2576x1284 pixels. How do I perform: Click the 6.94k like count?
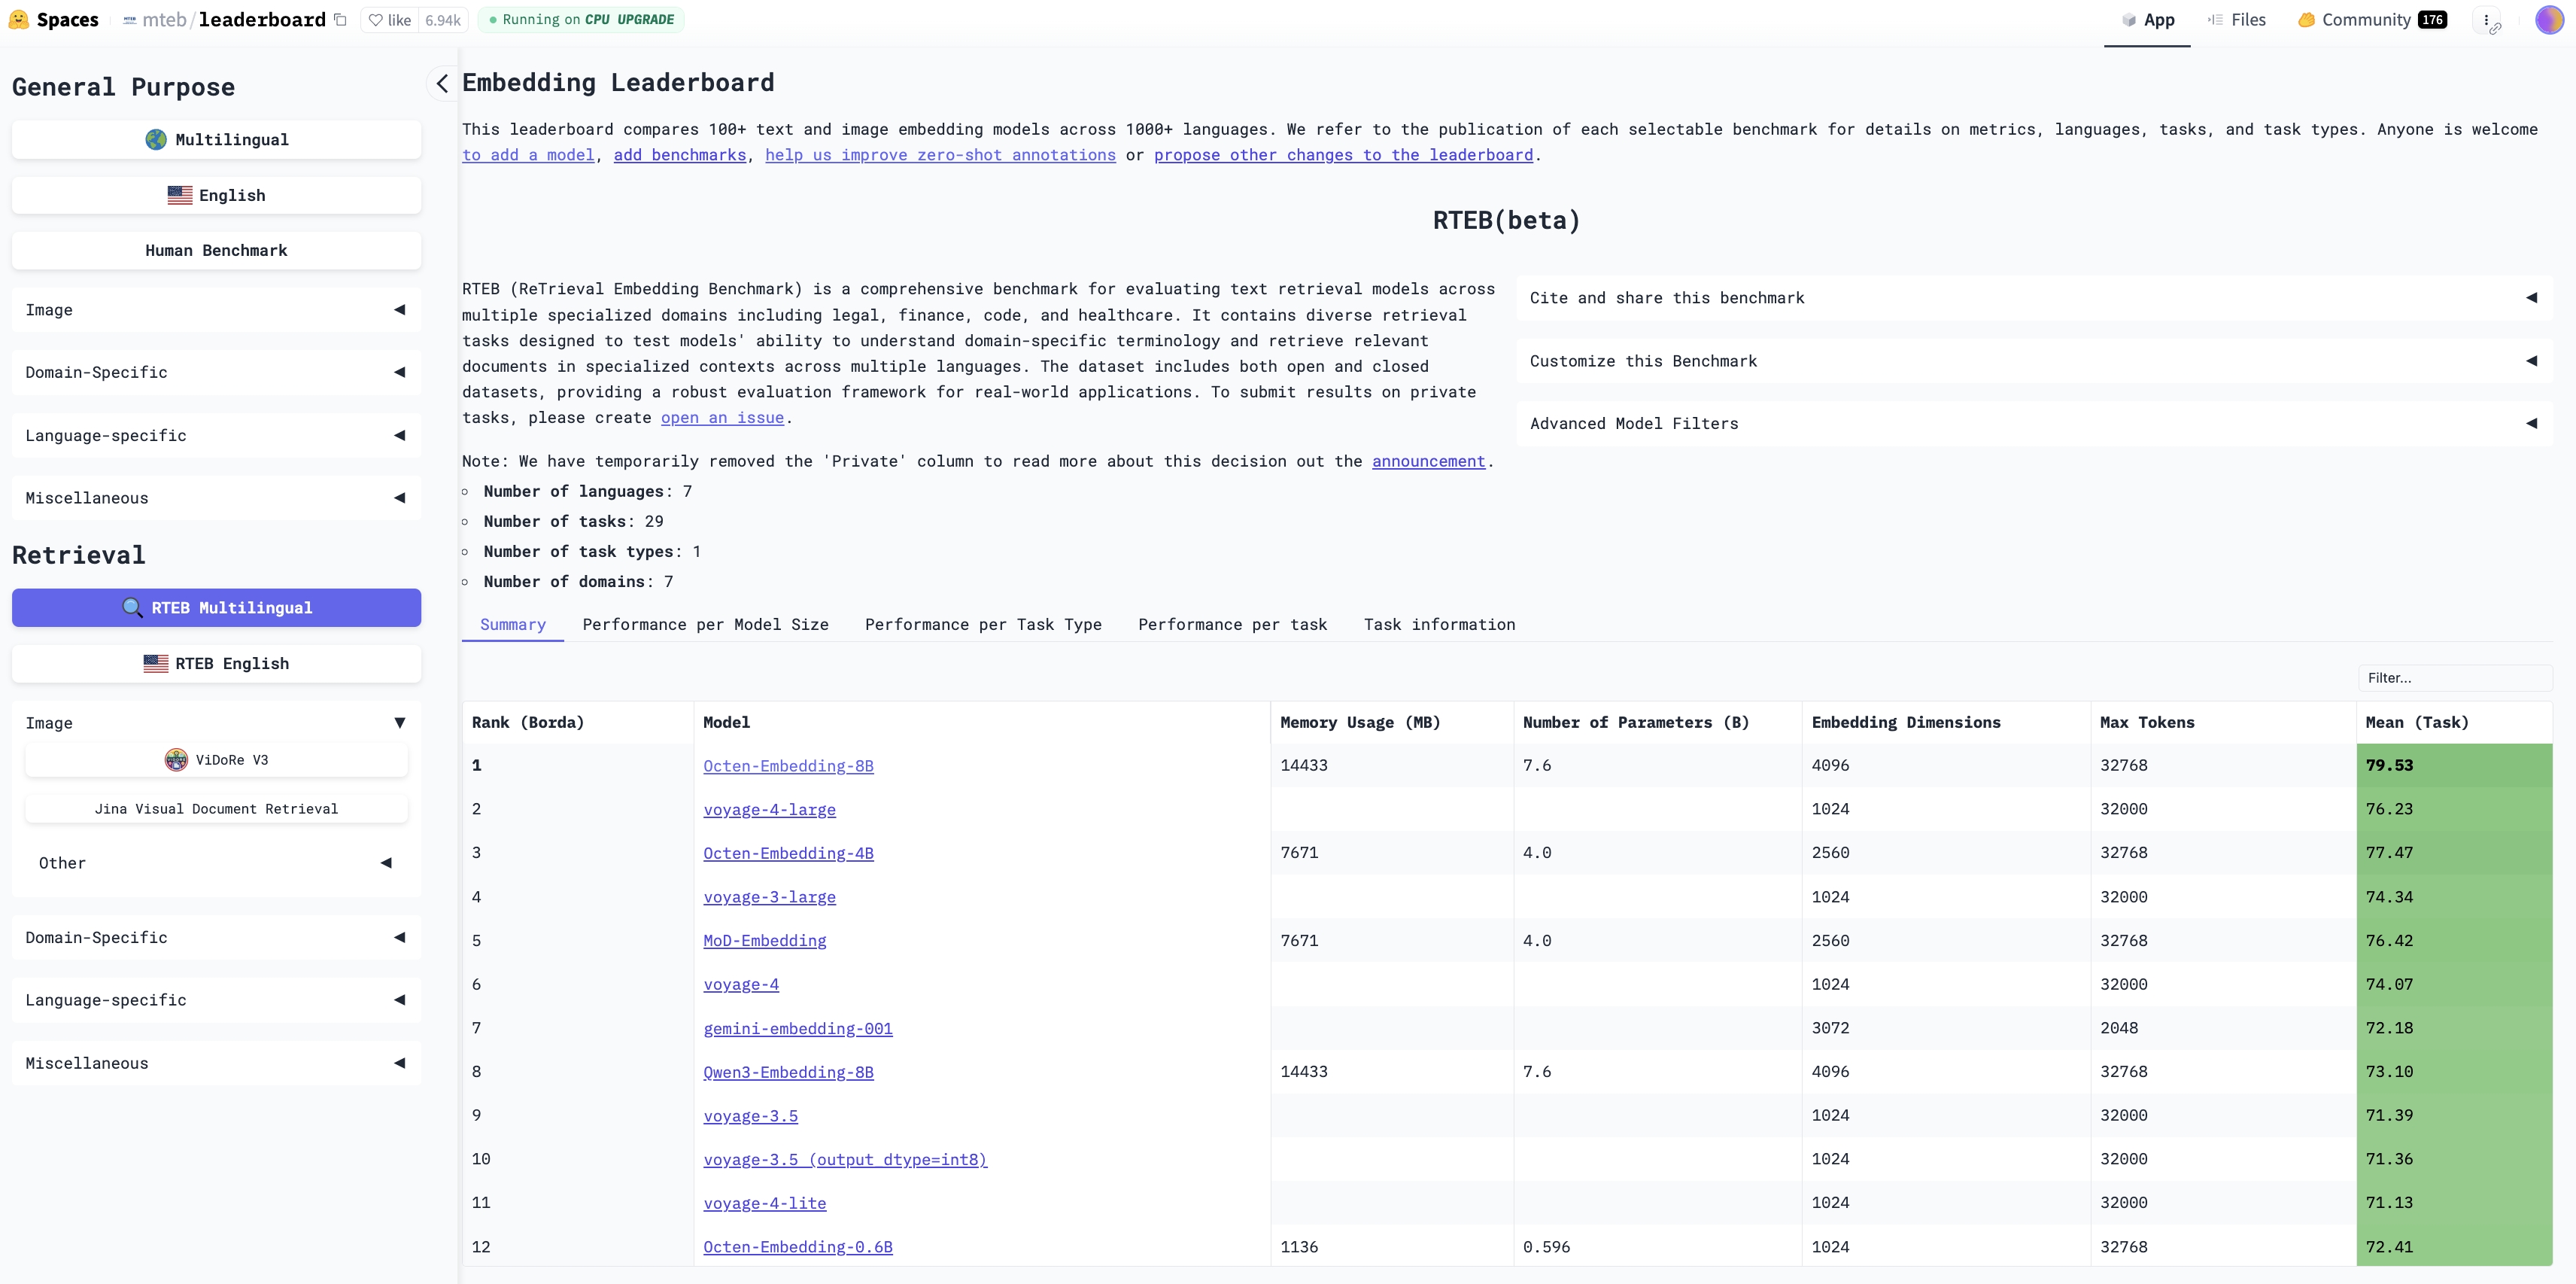coord(443,20)
